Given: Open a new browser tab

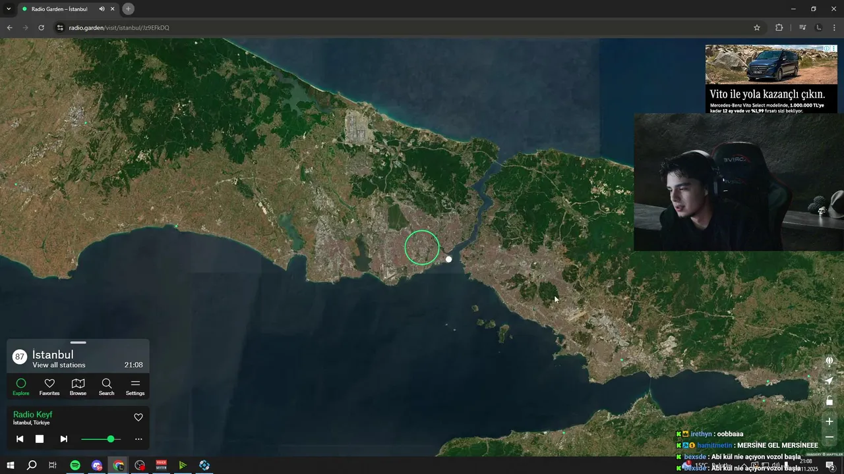Looking at the screenshot, I should (128, 9).
